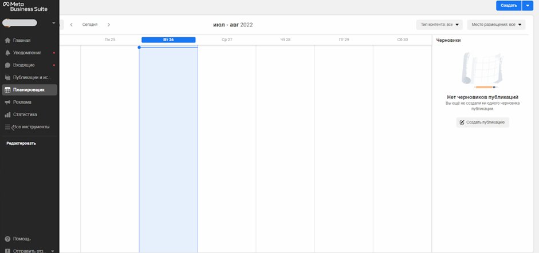Go to previous week with left arrow
The height and width of the screenshot is (253, 539).
click(72, 25)
